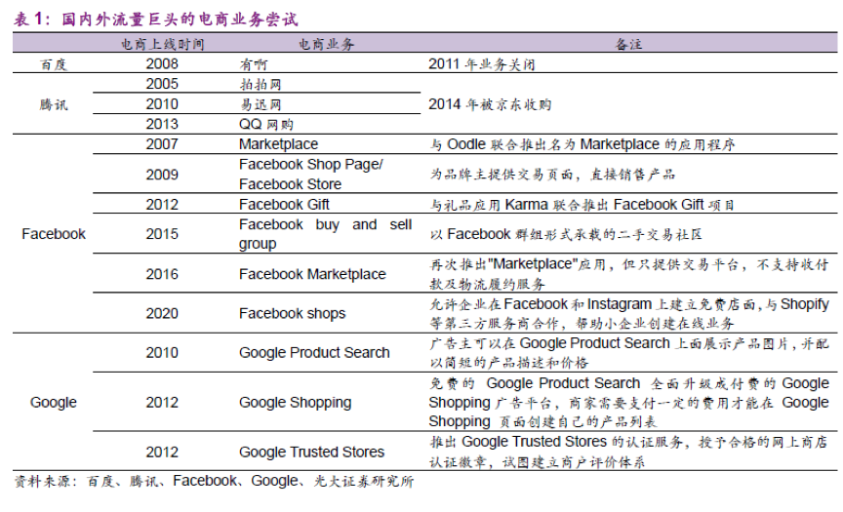Click the note '为品牌主提供交易页面，直接销售产品'

click(x=552, y=175)
